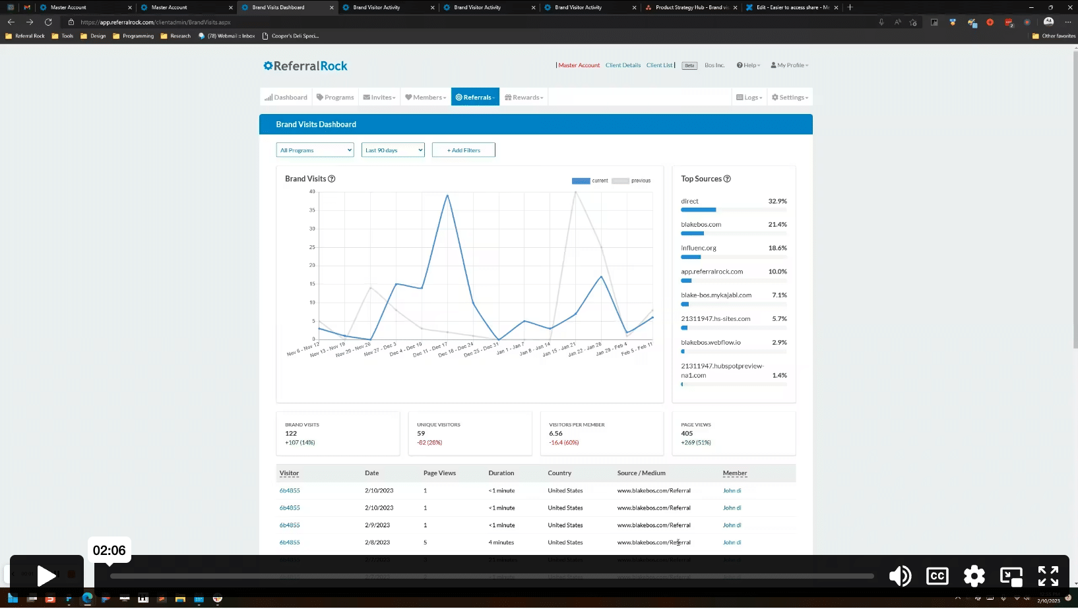This screenshot has width=1078, height=609.
Task: Sort the table by Visitor column
Action: click(x=289, y=473)
